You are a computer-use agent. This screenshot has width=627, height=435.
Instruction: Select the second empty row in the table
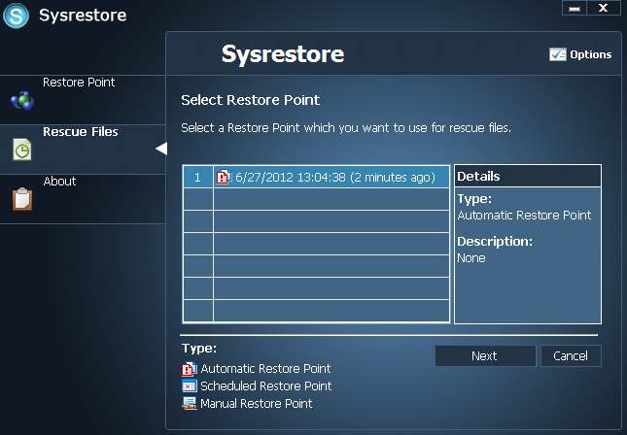tap(331, 221)
